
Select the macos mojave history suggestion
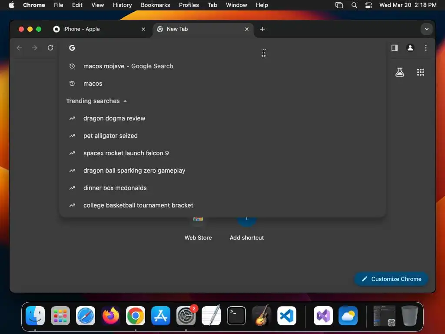222,66
